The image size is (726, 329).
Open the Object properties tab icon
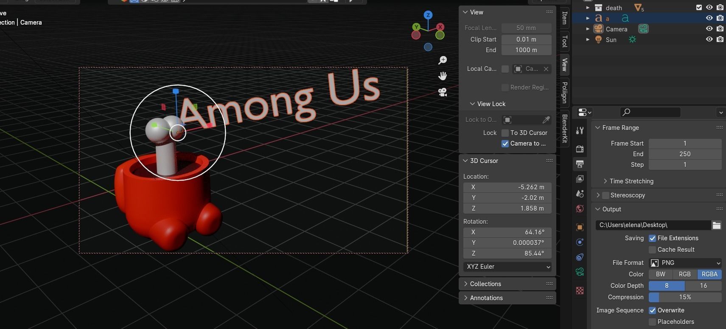click(580, 227)
